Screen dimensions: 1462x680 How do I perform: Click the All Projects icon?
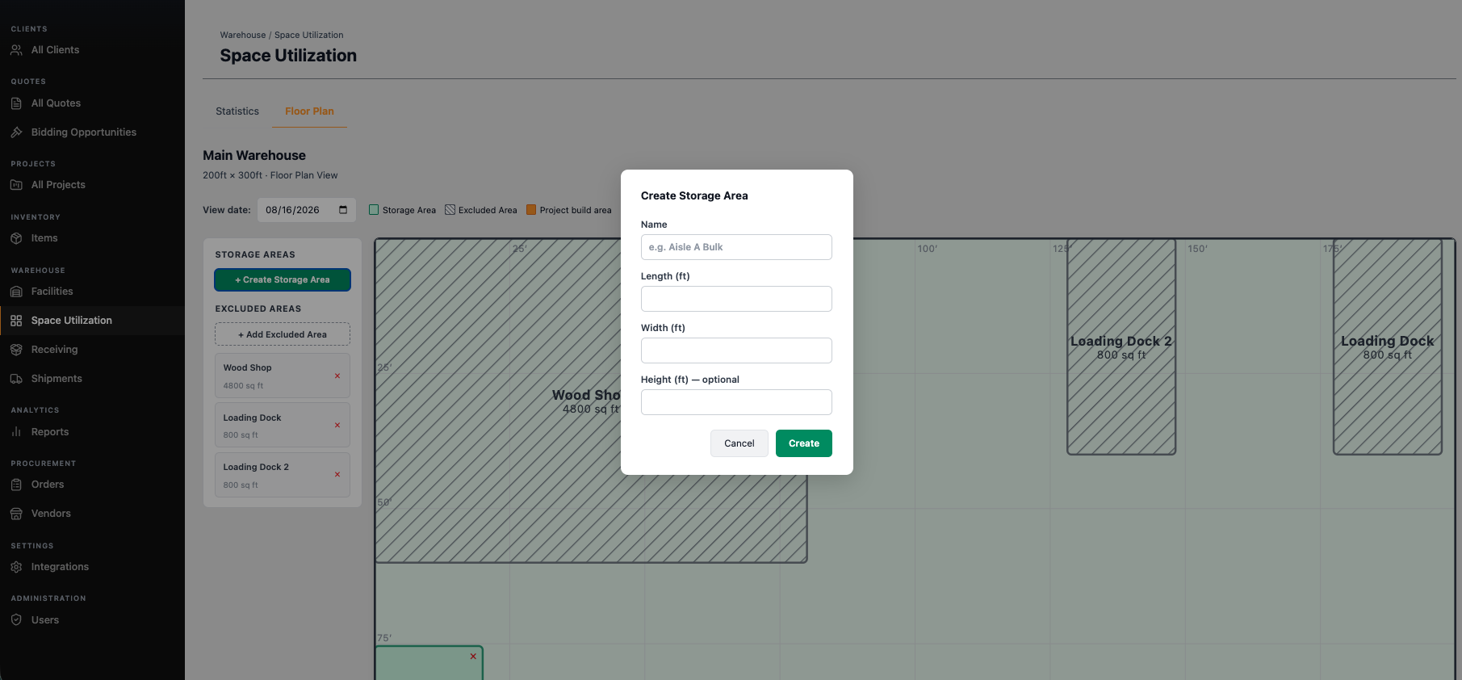coord(16,185)
